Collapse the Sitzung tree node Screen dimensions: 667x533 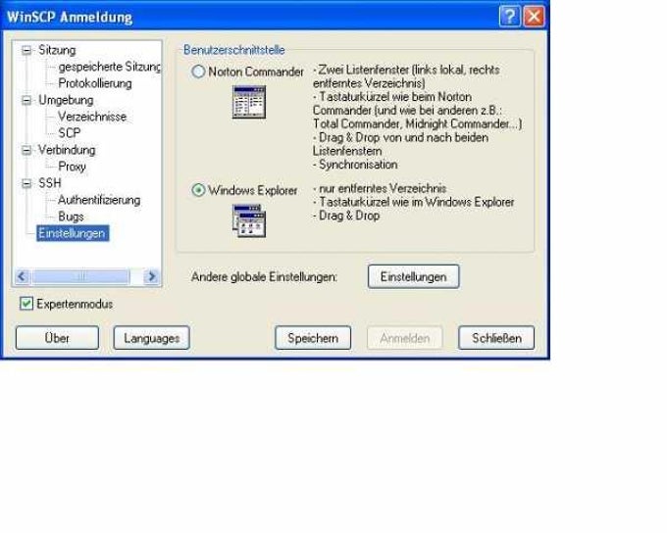click(x=26, y=50)
